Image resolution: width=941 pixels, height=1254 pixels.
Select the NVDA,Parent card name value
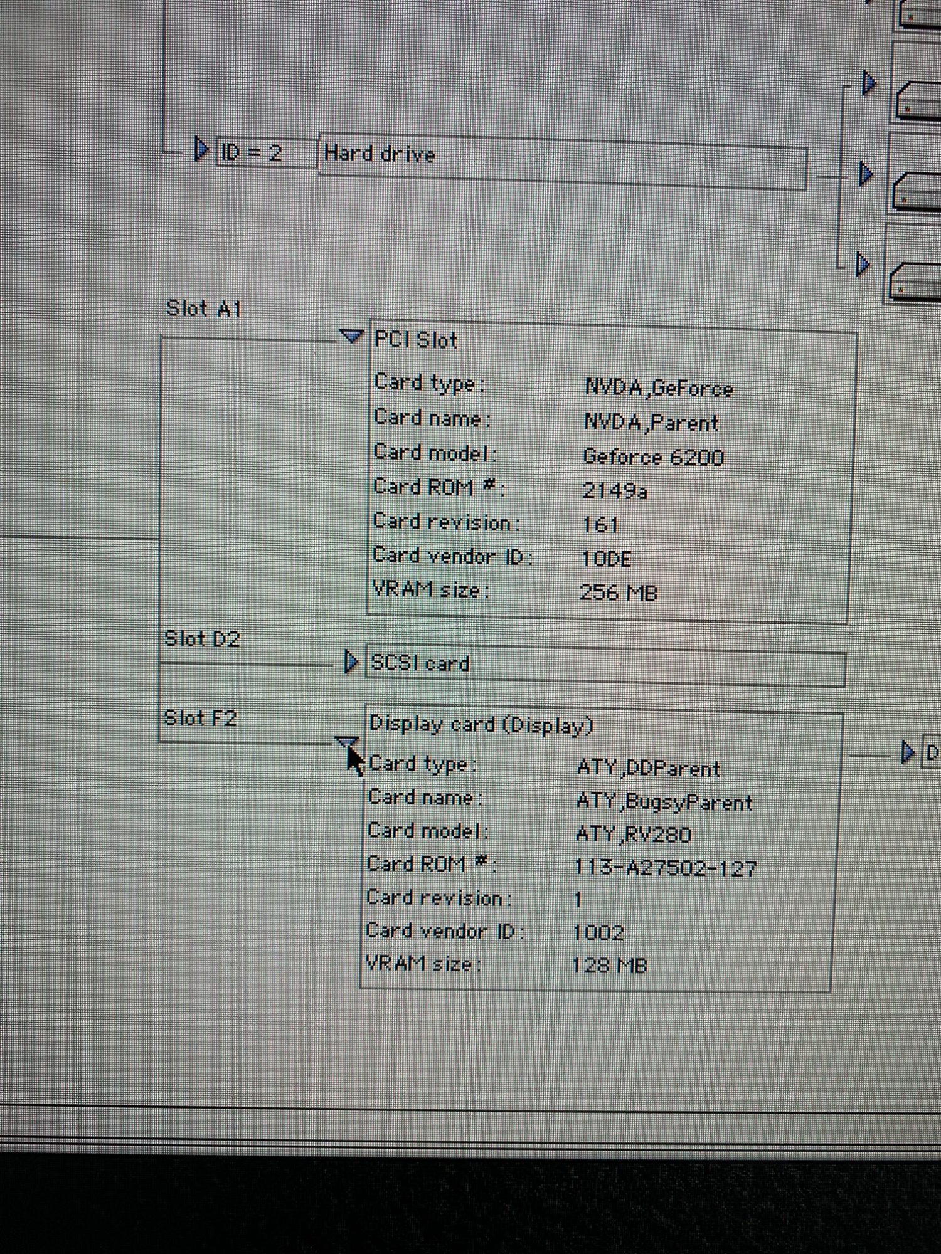pos(651,423)
